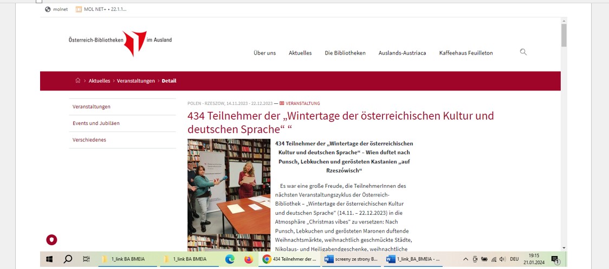
Task: Click the volume speaker tray icon
Action: [x=502, y=259]
